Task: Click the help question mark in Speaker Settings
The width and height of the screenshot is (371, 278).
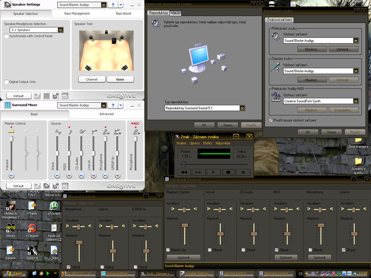Action: tap(113, 5)
